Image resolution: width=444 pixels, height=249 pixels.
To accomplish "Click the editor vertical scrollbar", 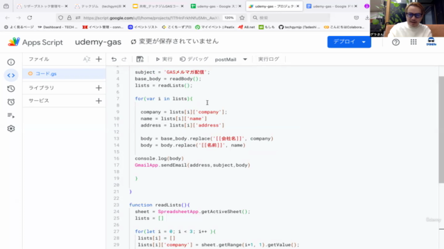I will pyautogui.click(x=441, y=129).
